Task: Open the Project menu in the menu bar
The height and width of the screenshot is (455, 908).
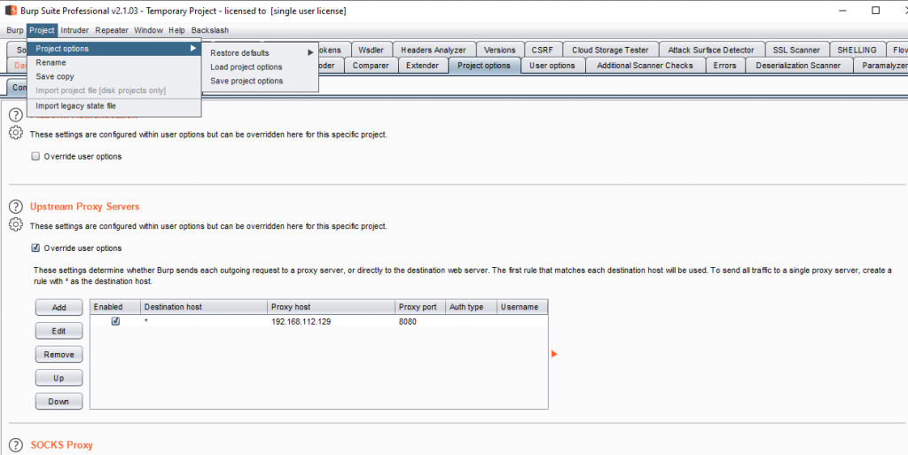Action: coord(42,30)
